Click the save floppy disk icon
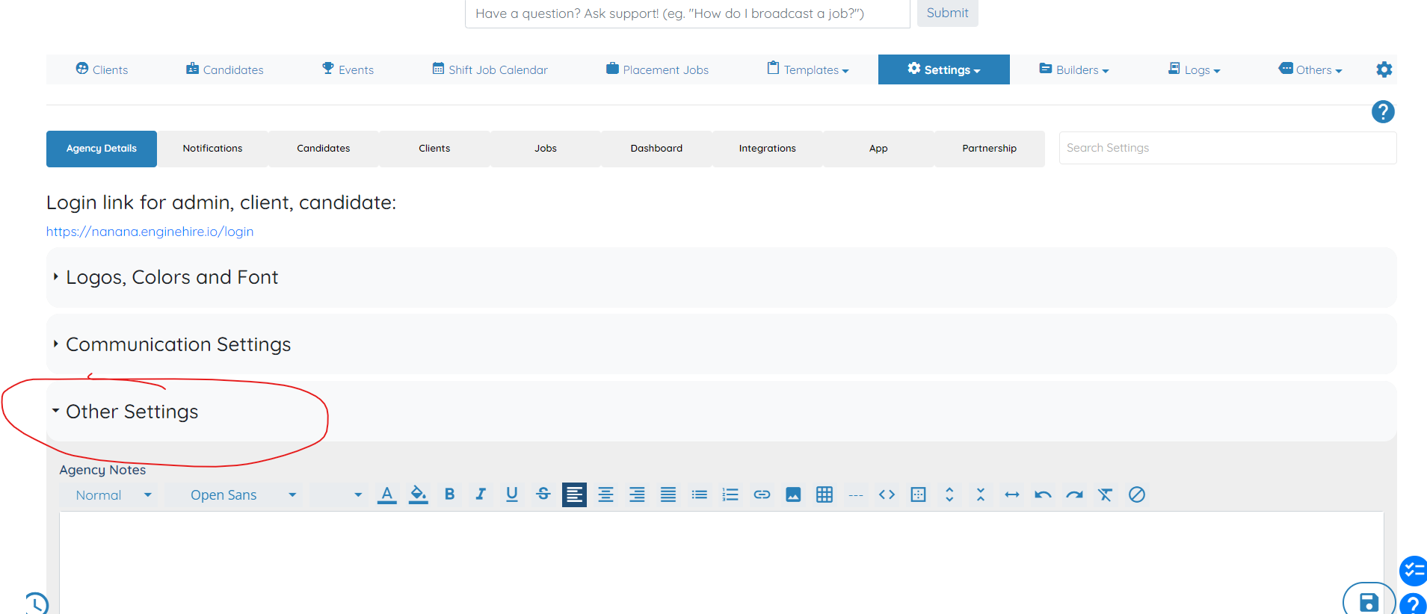This screenshot has width=1427, height=614. click(x=1369, y=602)
